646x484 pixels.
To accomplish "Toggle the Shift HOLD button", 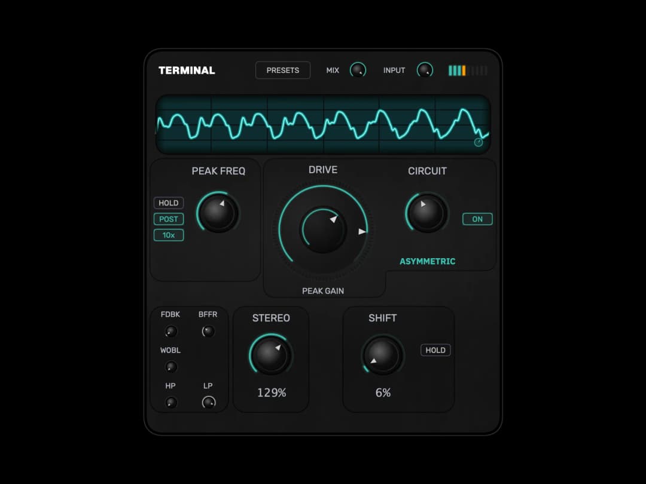I will [x=435, y=350].
